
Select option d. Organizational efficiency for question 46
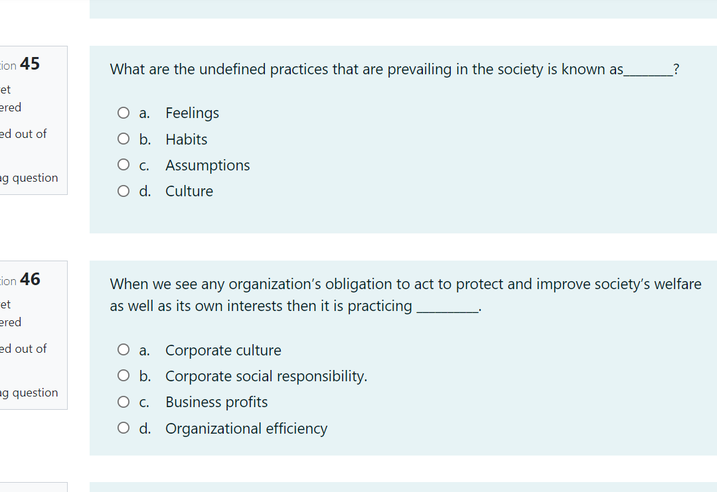(123, 427)
